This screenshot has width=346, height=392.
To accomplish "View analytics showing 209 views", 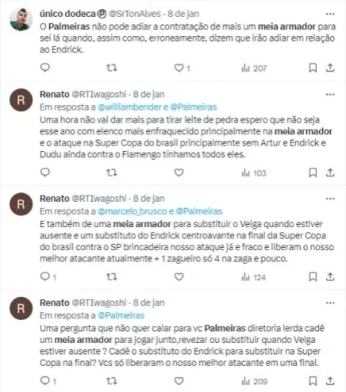I will click(254, 381).
